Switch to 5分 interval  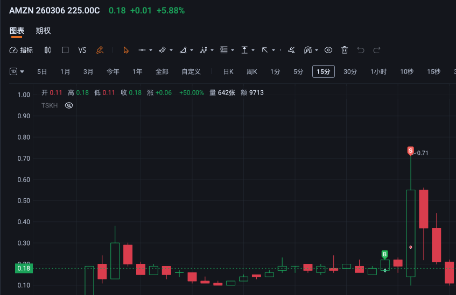point(298,71)
